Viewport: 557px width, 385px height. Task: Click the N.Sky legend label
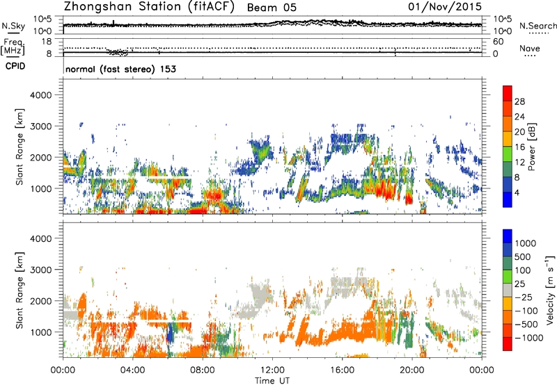pos(13,26)
